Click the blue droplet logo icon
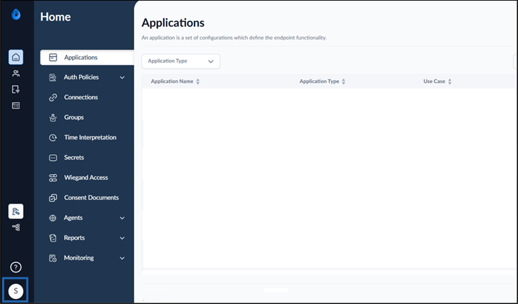 pyautogui.click(x=16, y=15)
